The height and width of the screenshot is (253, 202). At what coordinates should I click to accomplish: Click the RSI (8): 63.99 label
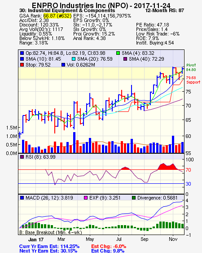coord(40,157)
